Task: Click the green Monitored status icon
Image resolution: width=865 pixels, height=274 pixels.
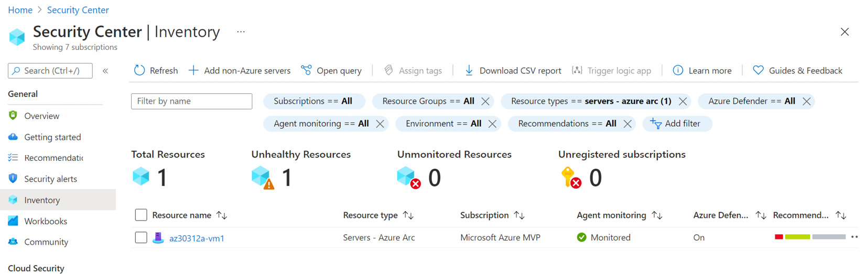Action: [x=581, y=237]
